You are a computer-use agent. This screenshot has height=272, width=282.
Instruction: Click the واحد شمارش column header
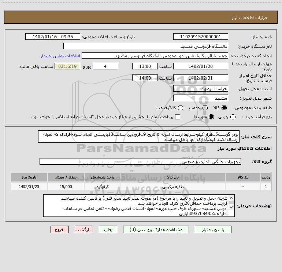click(x=102, y=177)
